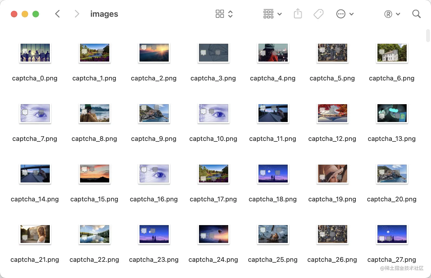Expand the group-by dropdown arrow
This screenshot has height=278, width=431.
(x=280, y=14)
